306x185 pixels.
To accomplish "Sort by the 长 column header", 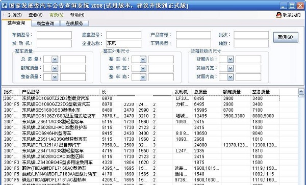I will [x=111, y=92].
